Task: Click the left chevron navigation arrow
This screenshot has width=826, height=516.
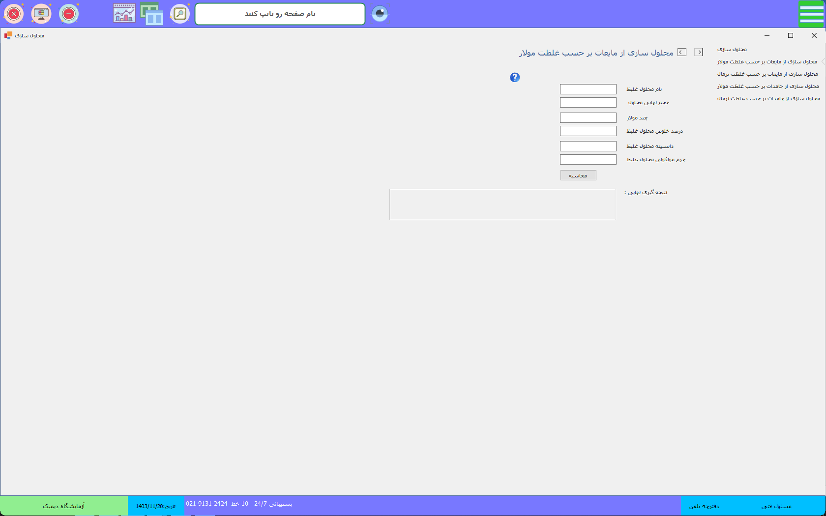Action: (x=682, y=52)
